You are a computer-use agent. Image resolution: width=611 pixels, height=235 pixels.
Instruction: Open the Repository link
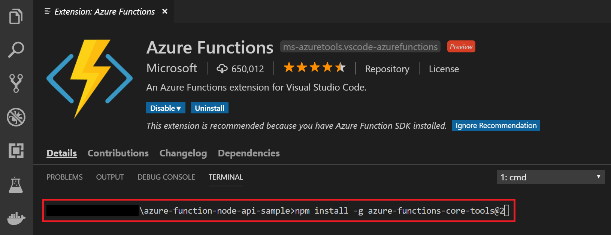pyautogui.click(x=387, y=69)
